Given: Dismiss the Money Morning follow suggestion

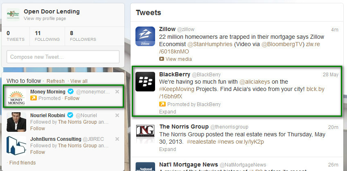Looking at the screenshot, I should 117,91.
